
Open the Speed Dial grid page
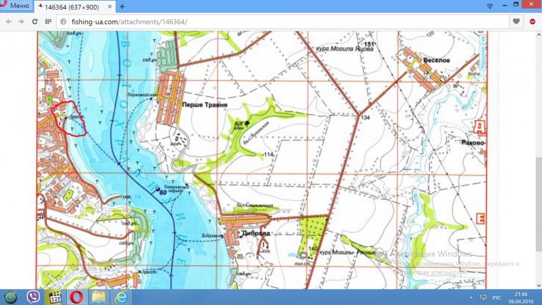48,21
